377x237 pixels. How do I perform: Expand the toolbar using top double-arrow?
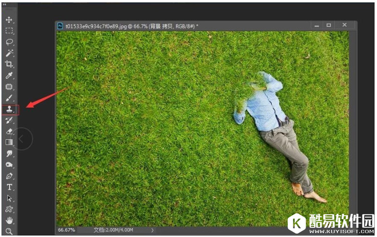point(5,5)
